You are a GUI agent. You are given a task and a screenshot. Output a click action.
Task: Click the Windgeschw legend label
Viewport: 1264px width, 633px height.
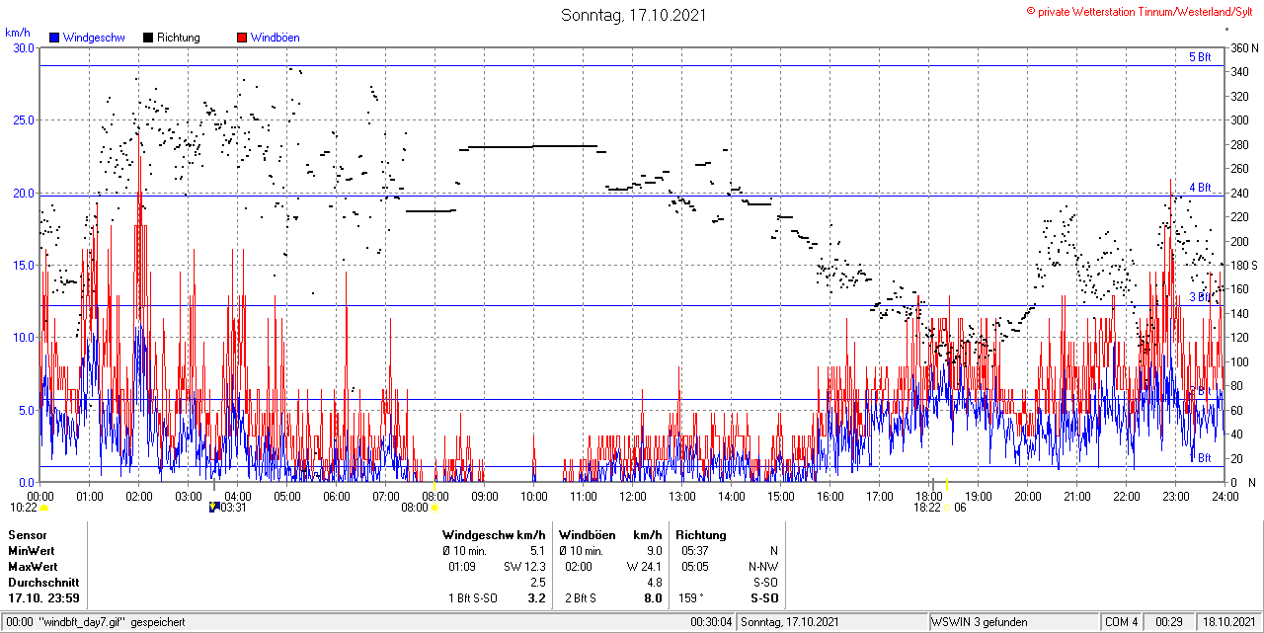94,38
